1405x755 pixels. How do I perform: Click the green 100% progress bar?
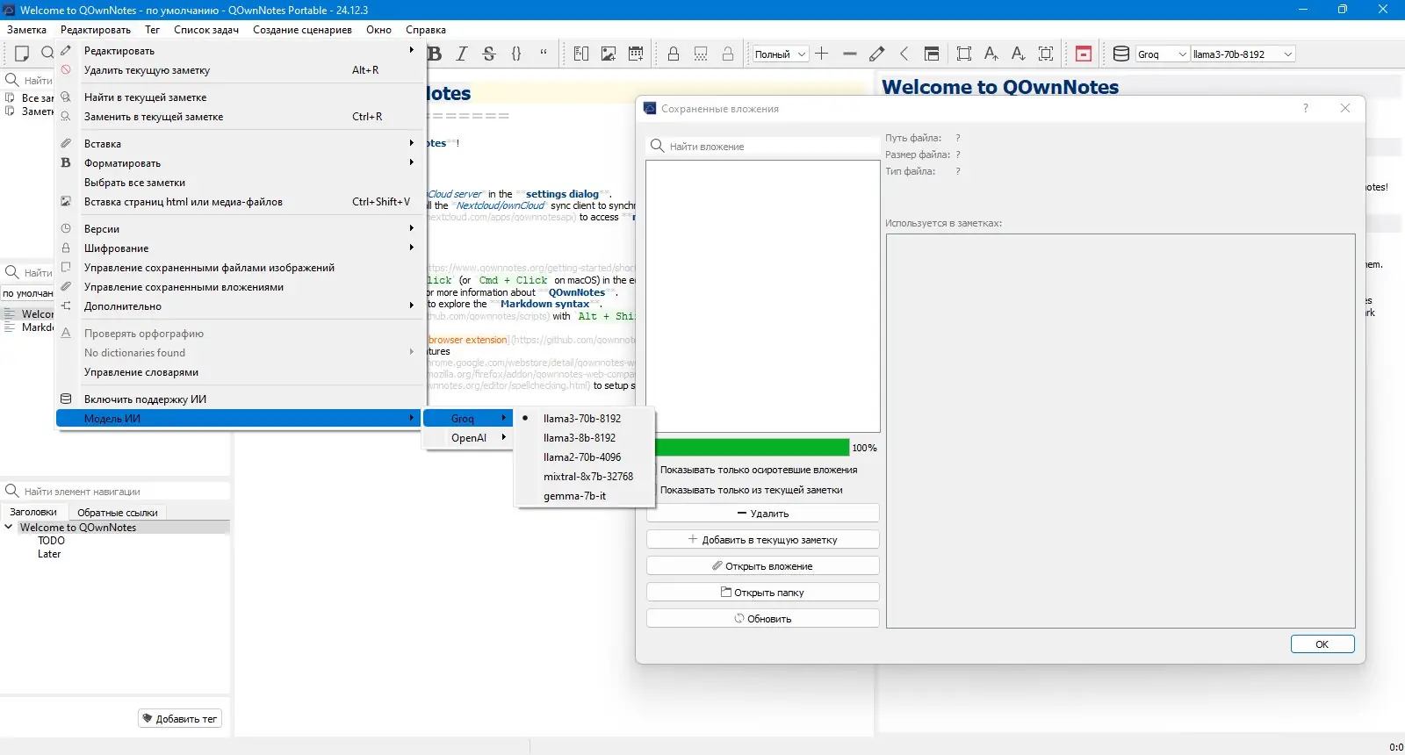pyautogui.click(x=752, y=448)
